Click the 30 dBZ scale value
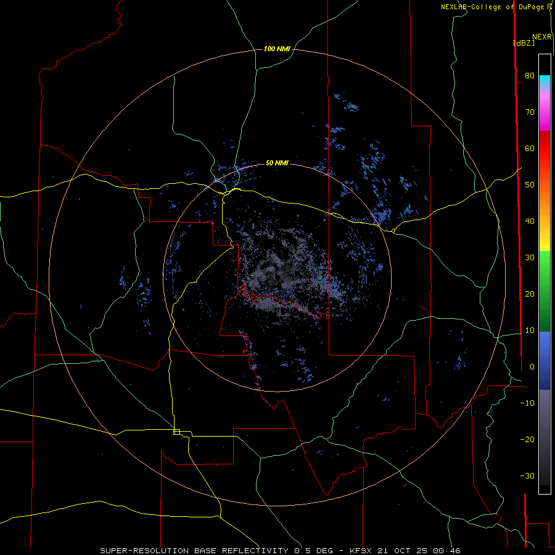The width and height of the screenshot is (555, 555). (x=530, y=258)
